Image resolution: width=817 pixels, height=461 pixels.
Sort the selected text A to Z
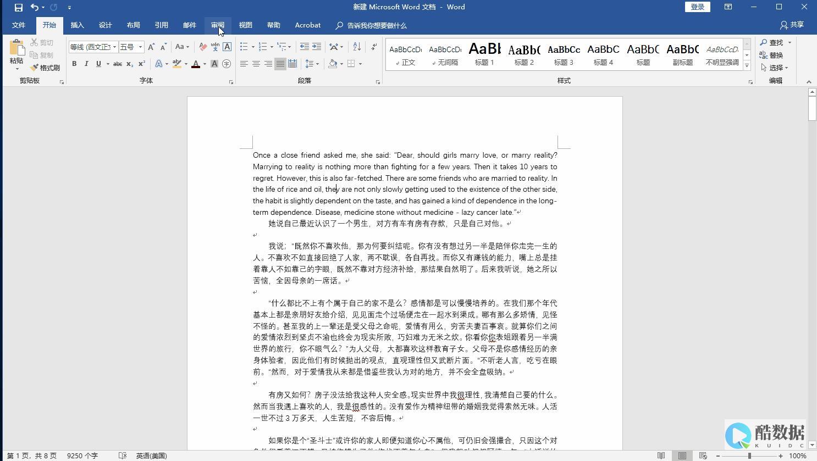tap(357, 47)
